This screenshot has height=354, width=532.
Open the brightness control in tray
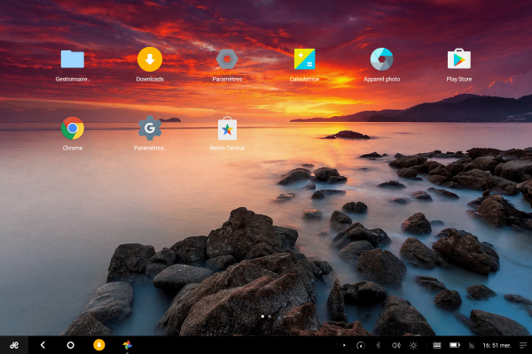[x=413, y=345]
